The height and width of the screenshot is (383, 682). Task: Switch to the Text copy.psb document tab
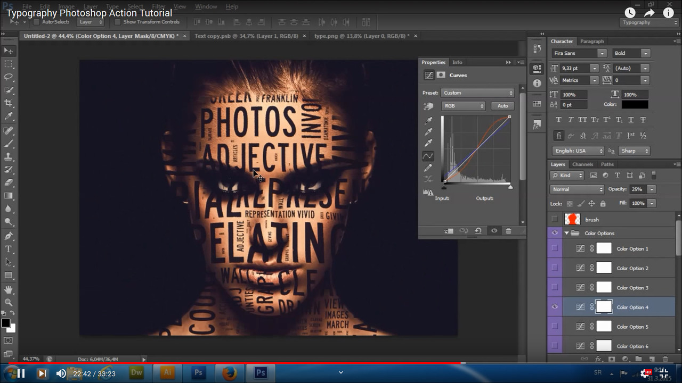point(246,36)
